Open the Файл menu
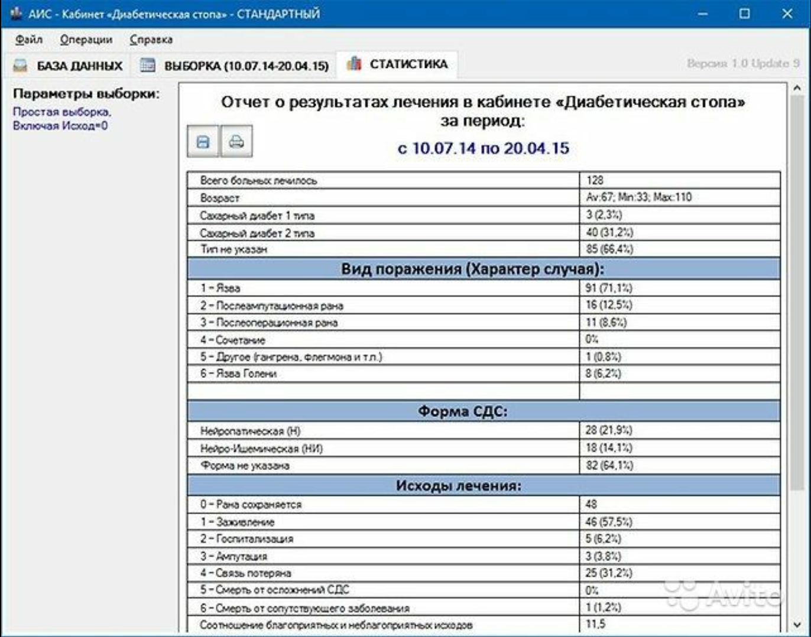 click(29, 40)
